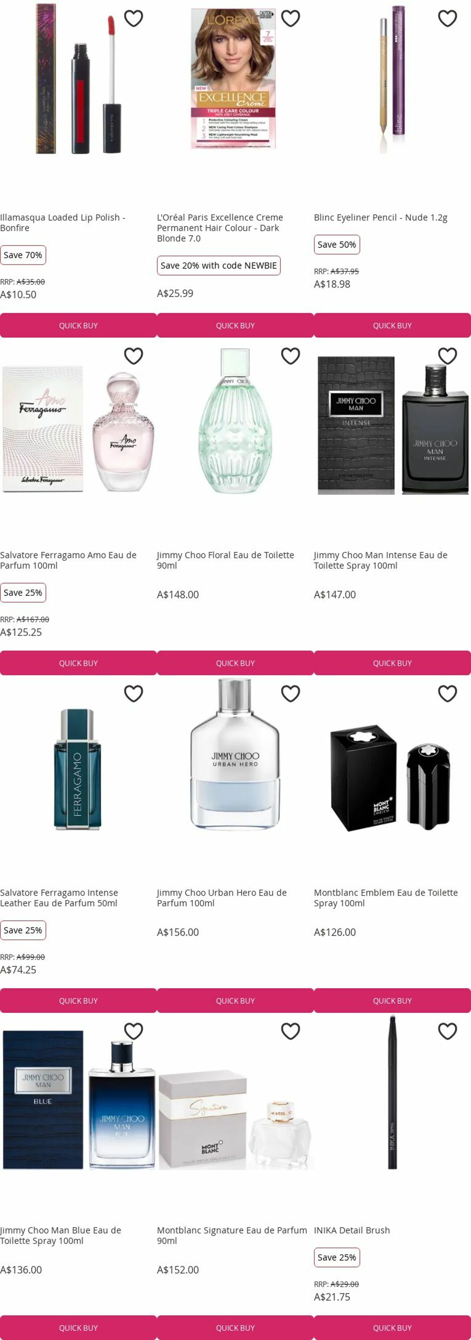Wishlist the Salvatore Ferragamo Amo perfume
This screenshot has width=471, height=1340.
[133, 356]
